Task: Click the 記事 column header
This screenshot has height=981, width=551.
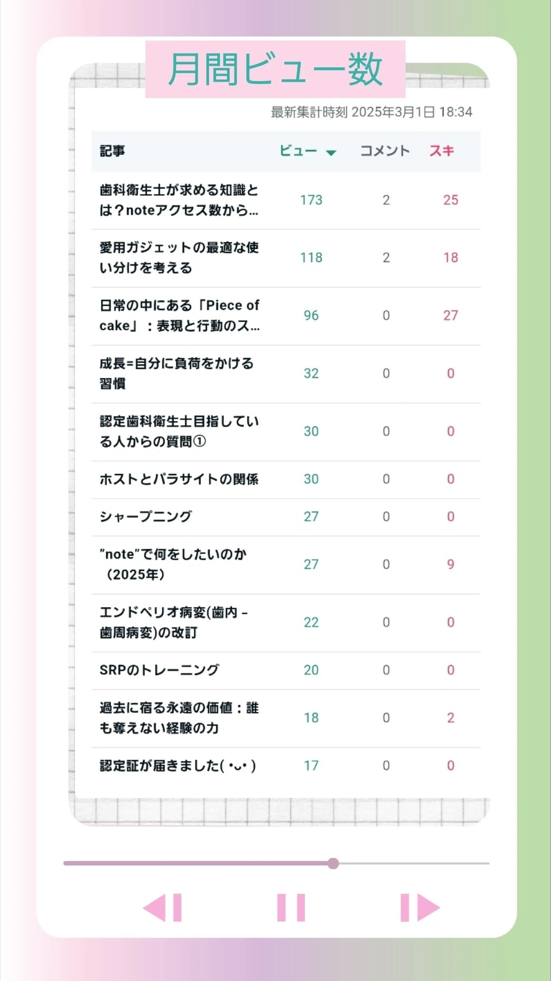Action: [x=112, y=151]
